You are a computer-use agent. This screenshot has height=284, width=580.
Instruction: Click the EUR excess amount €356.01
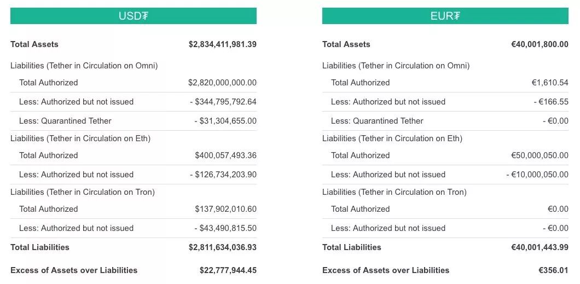click(553, 270)
